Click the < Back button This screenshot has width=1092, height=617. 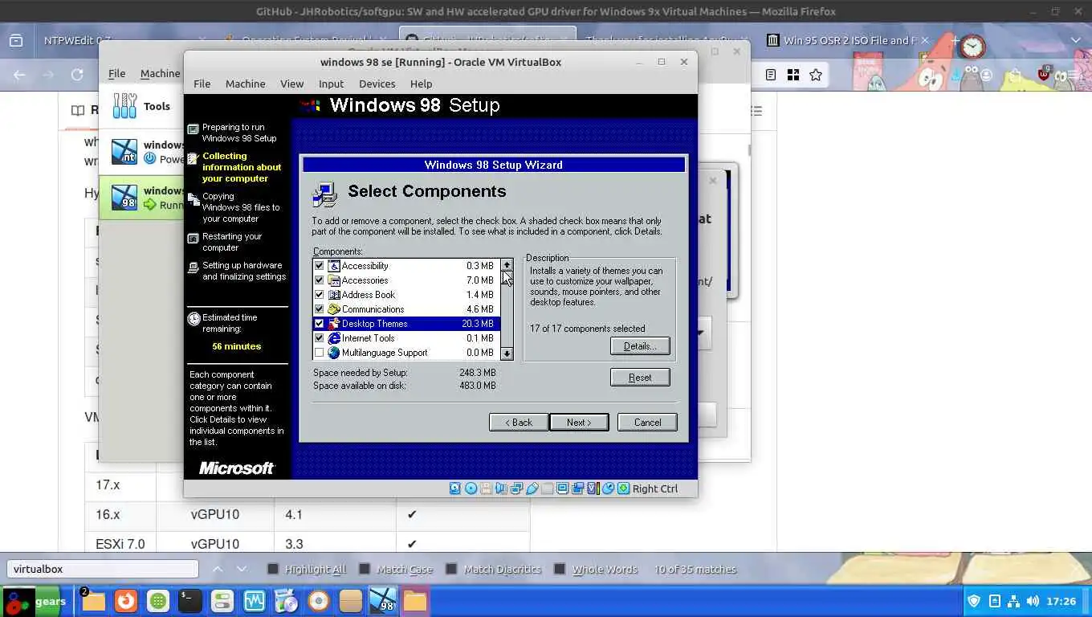coord(519,423)
